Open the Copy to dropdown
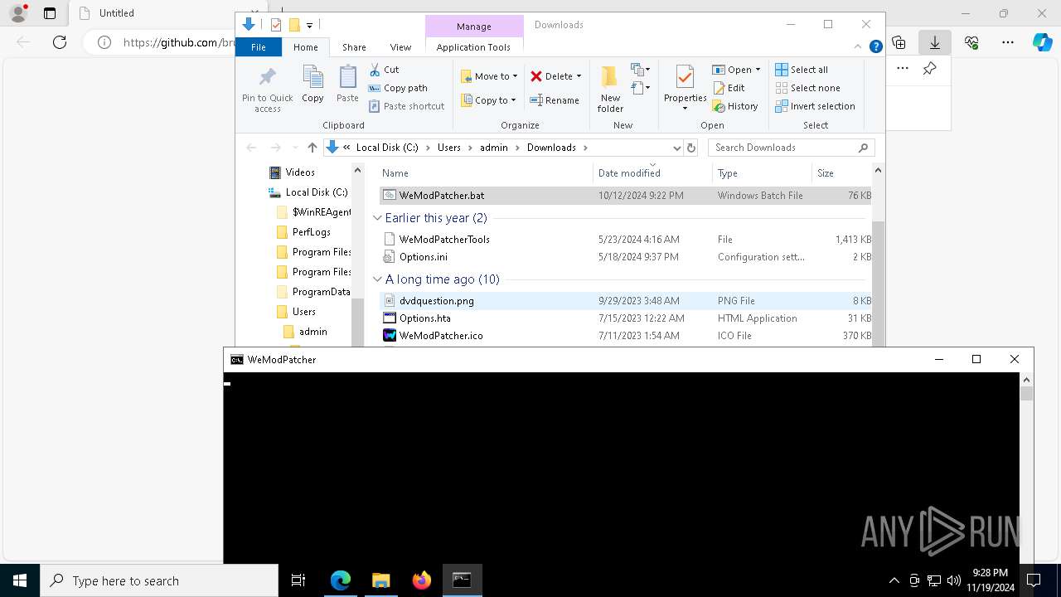 [488, 100]
